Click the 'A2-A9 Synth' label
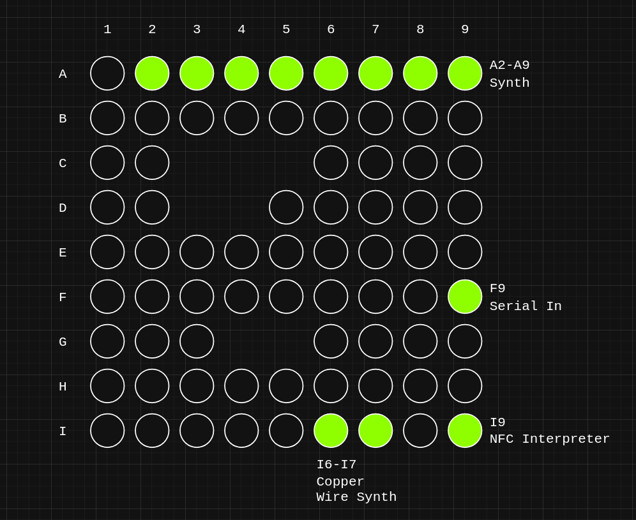Screen dimensions: 636x520 pos(510,74)
